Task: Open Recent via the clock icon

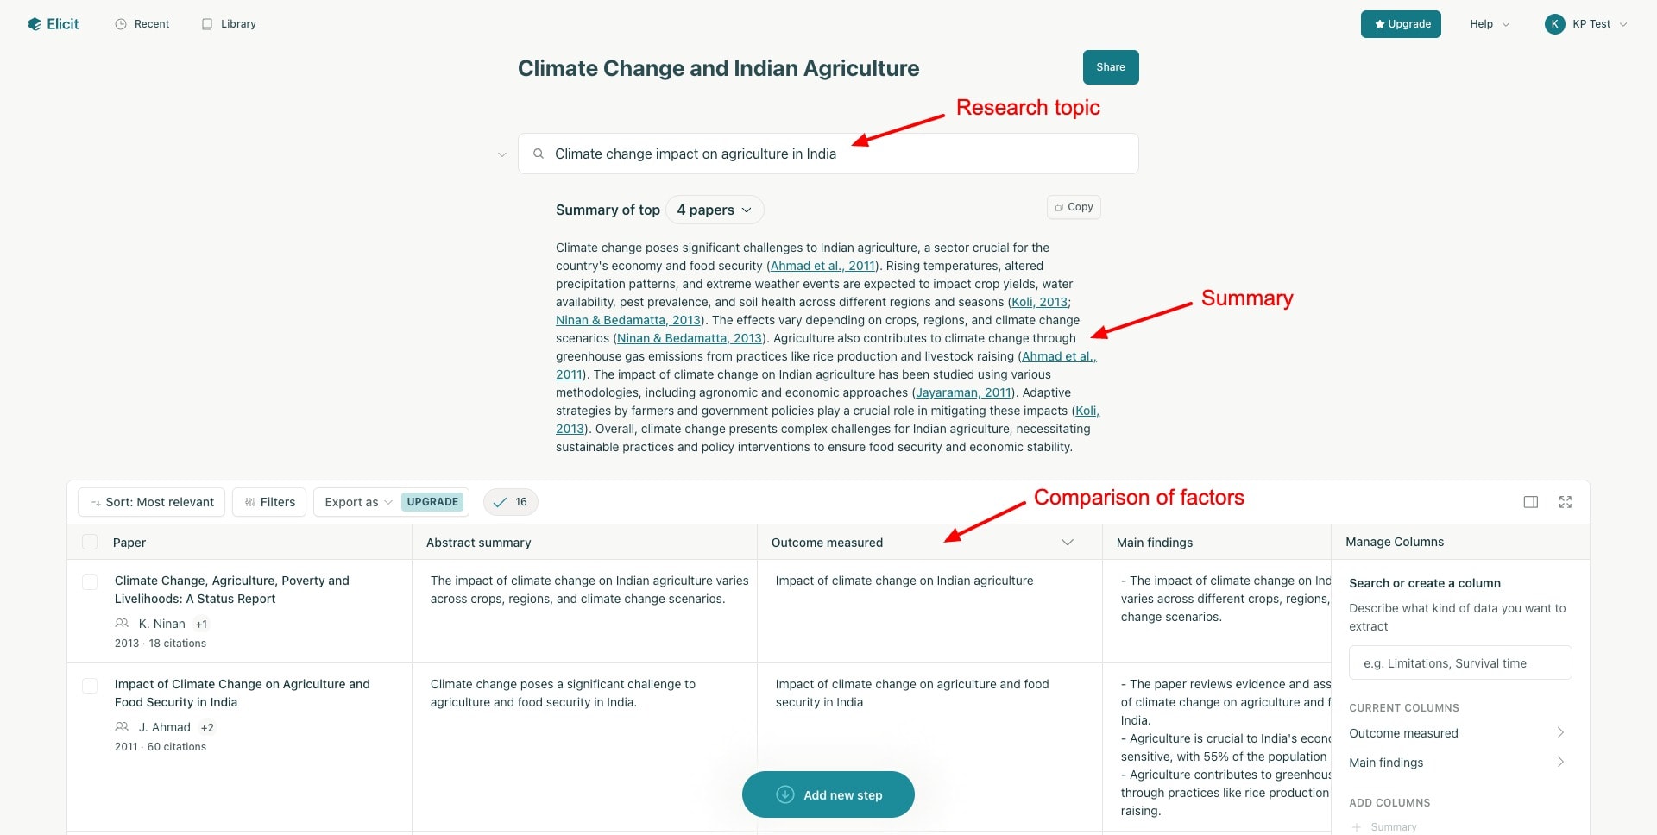Action: 121,24
